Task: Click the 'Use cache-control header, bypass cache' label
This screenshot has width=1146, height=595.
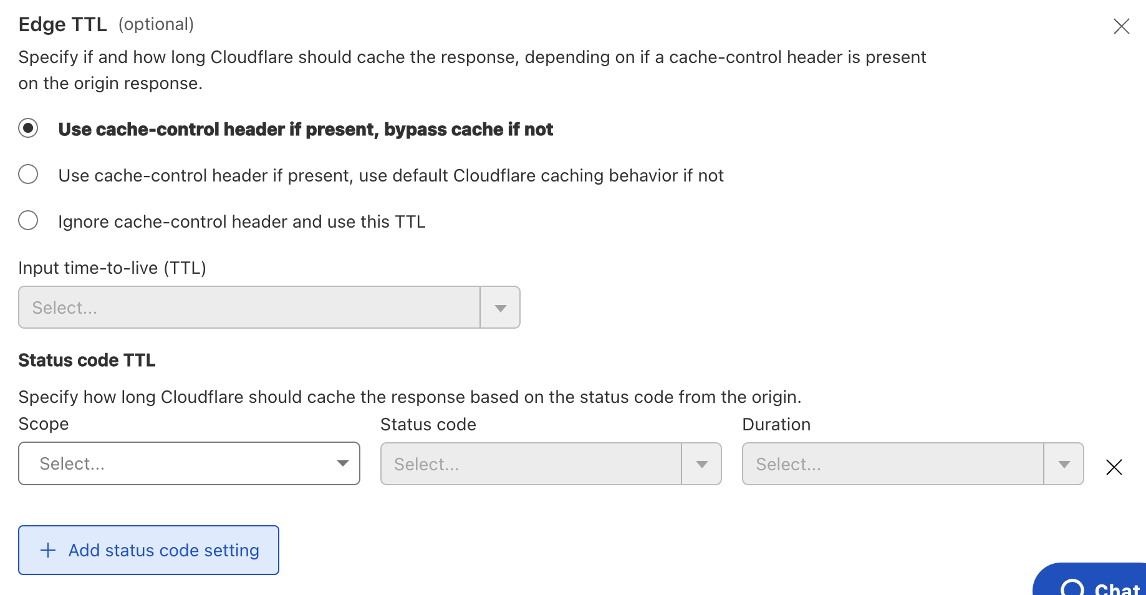Action: click(x=306, y=130)
